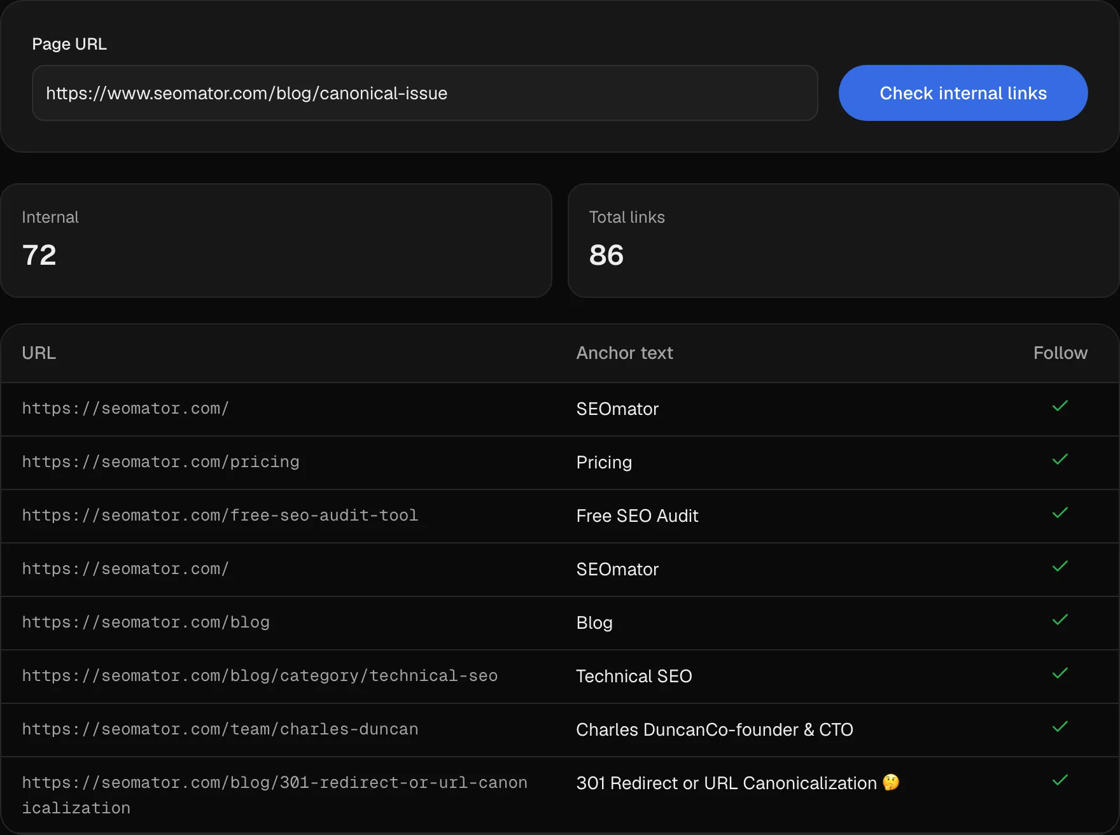Click the https://seomator.com/pricing URL
1120x835 pixels.
[160, 462]
